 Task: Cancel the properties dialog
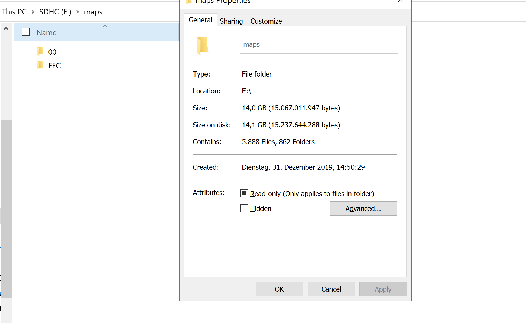coord(331,289)
